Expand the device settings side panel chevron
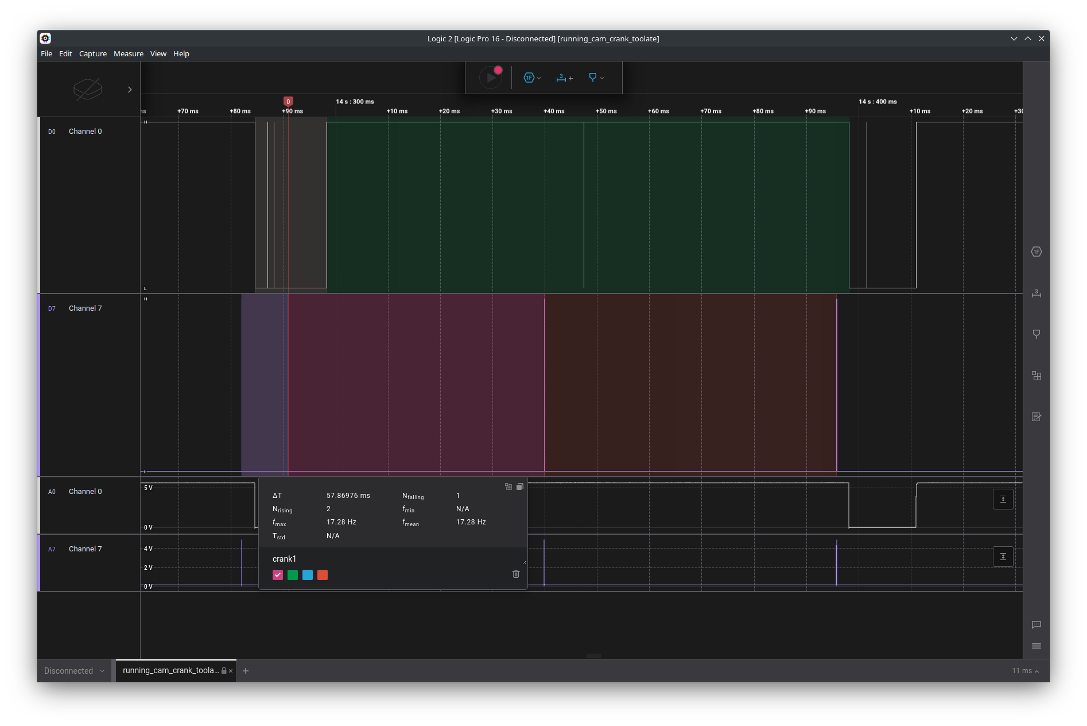1087x726 pixels. pyautogui.click(x=130, y=90)
